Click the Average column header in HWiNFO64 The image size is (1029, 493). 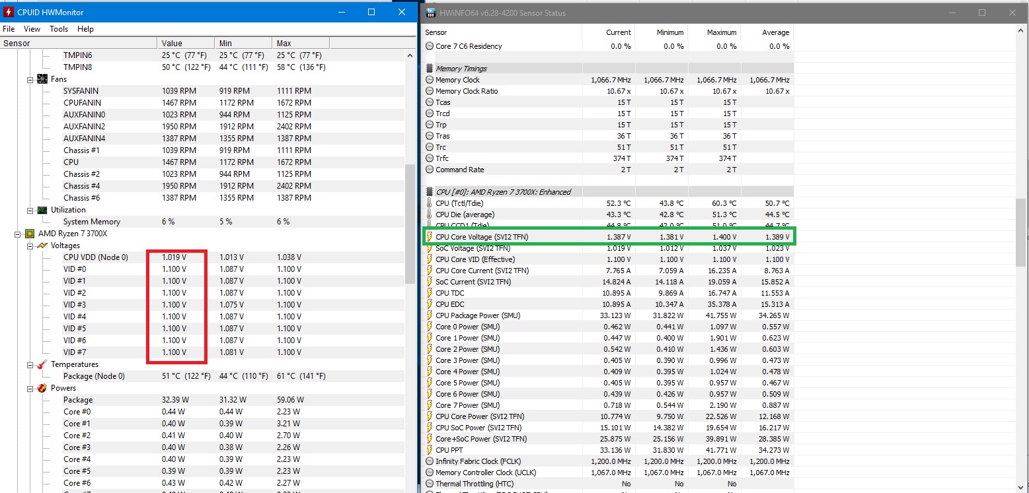click(767, 32)
